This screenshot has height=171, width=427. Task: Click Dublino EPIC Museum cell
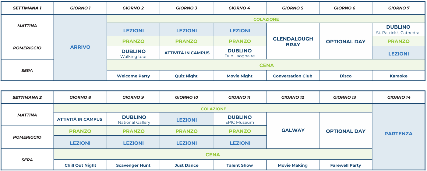coord(240,119)
